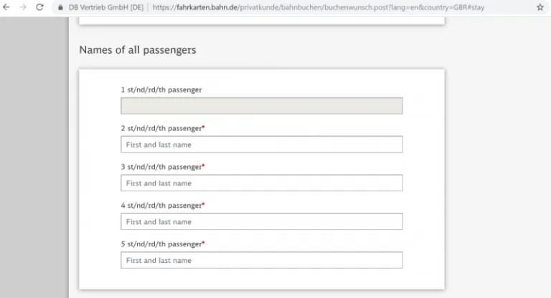Open DB Vertrieb GmbH [DE] certificate info
This screenshot has width=551, height=298.
coord(105,7)
